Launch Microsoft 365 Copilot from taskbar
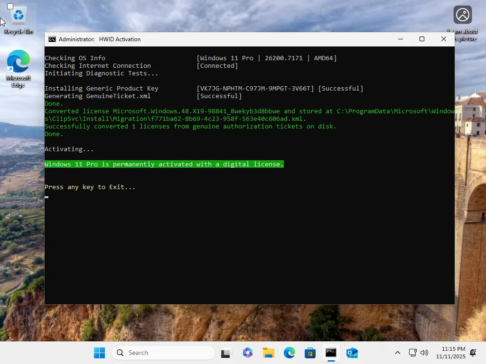The image size is (486, 364). [x=247, y=353]
